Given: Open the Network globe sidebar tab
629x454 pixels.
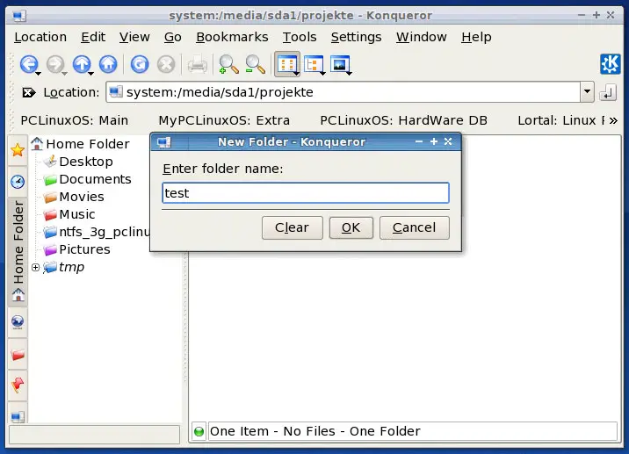Looking at the screenshot, I should [x=18, y=322].
